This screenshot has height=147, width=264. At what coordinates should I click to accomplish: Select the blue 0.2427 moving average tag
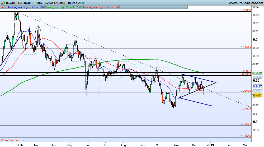257,86
